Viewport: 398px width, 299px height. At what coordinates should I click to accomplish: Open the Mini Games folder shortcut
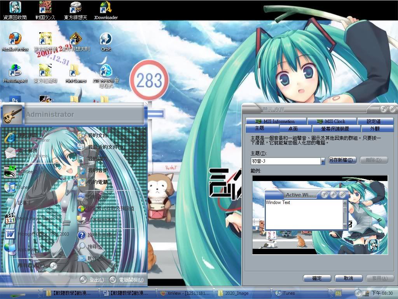coord(76,74)
